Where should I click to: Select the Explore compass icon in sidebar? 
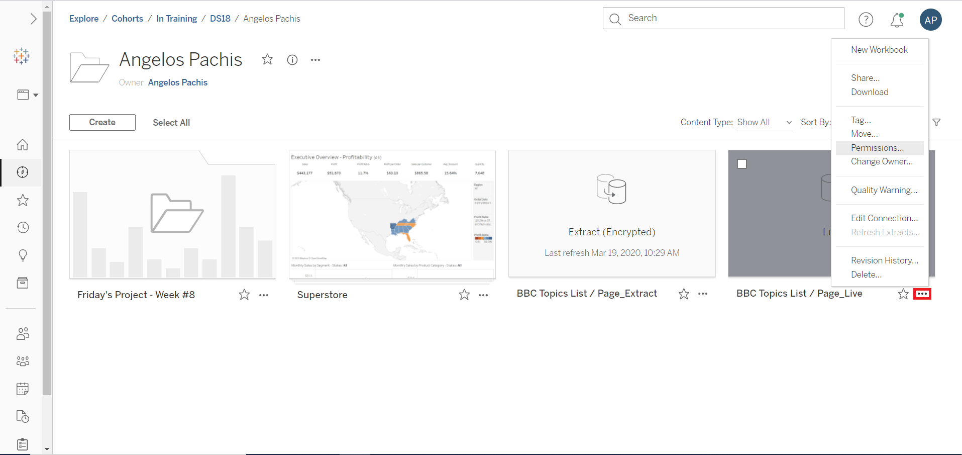[x=22, y=172]
